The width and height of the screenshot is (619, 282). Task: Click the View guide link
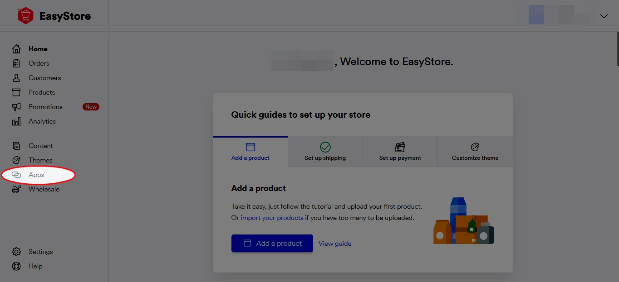pos(335,243)
